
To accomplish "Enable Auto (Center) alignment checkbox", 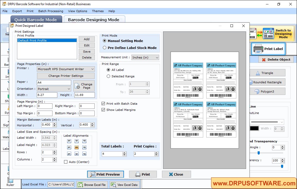I will pyautogui.click(x=66, y=162).
